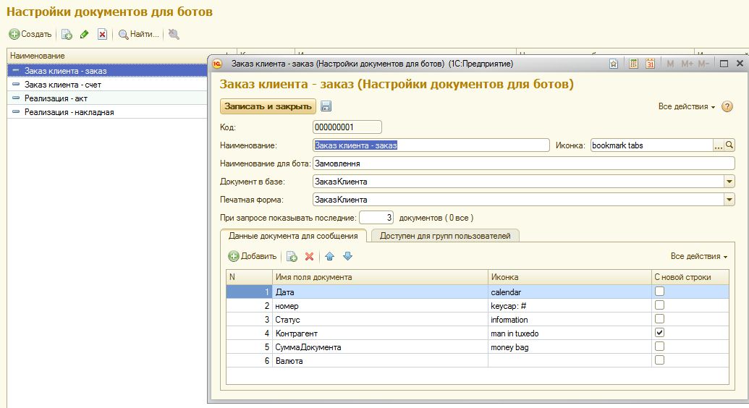Click the Наименование input field
Image resolution: width=749 pixels, height=408 pixels.
point(431,145)
